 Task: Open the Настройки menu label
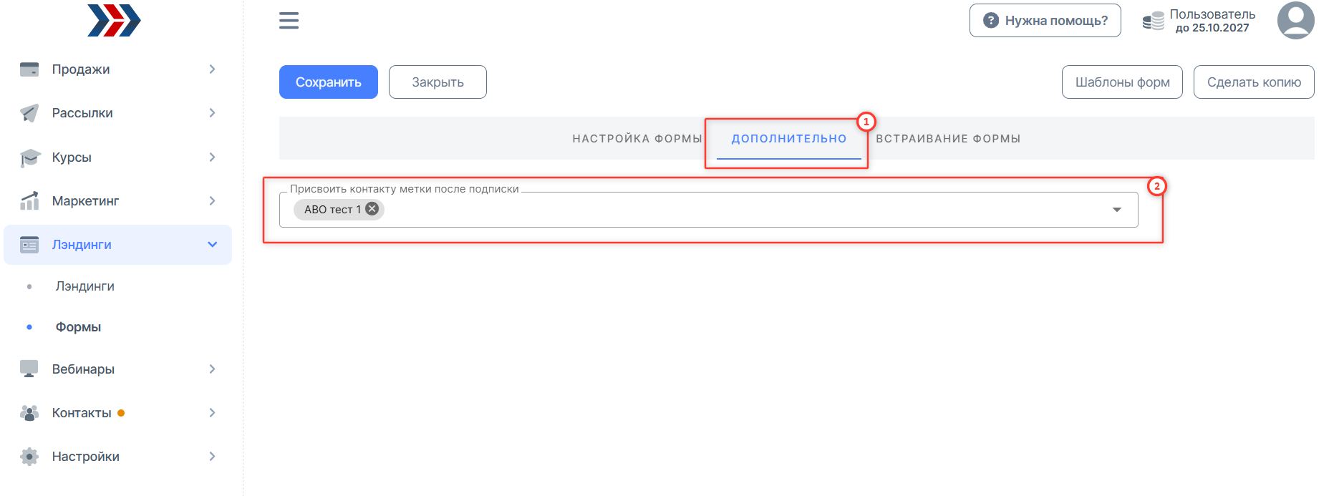click(86, 457)
